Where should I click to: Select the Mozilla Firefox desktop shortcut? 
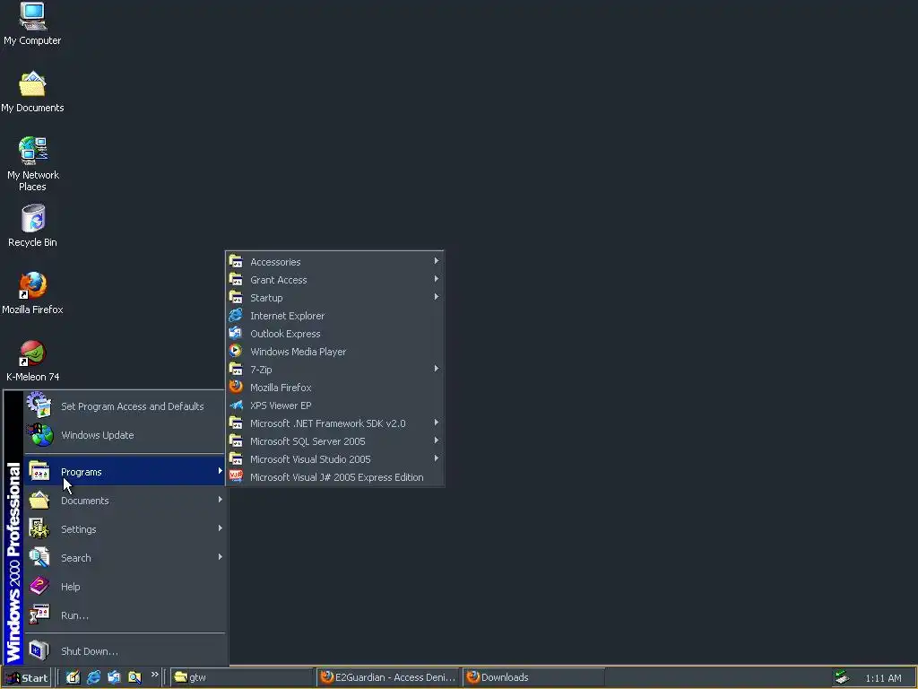tap(32, 293)
